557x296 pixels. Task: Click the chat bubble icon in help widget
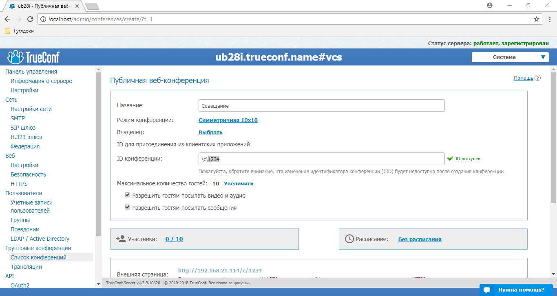tap(486, 290)
